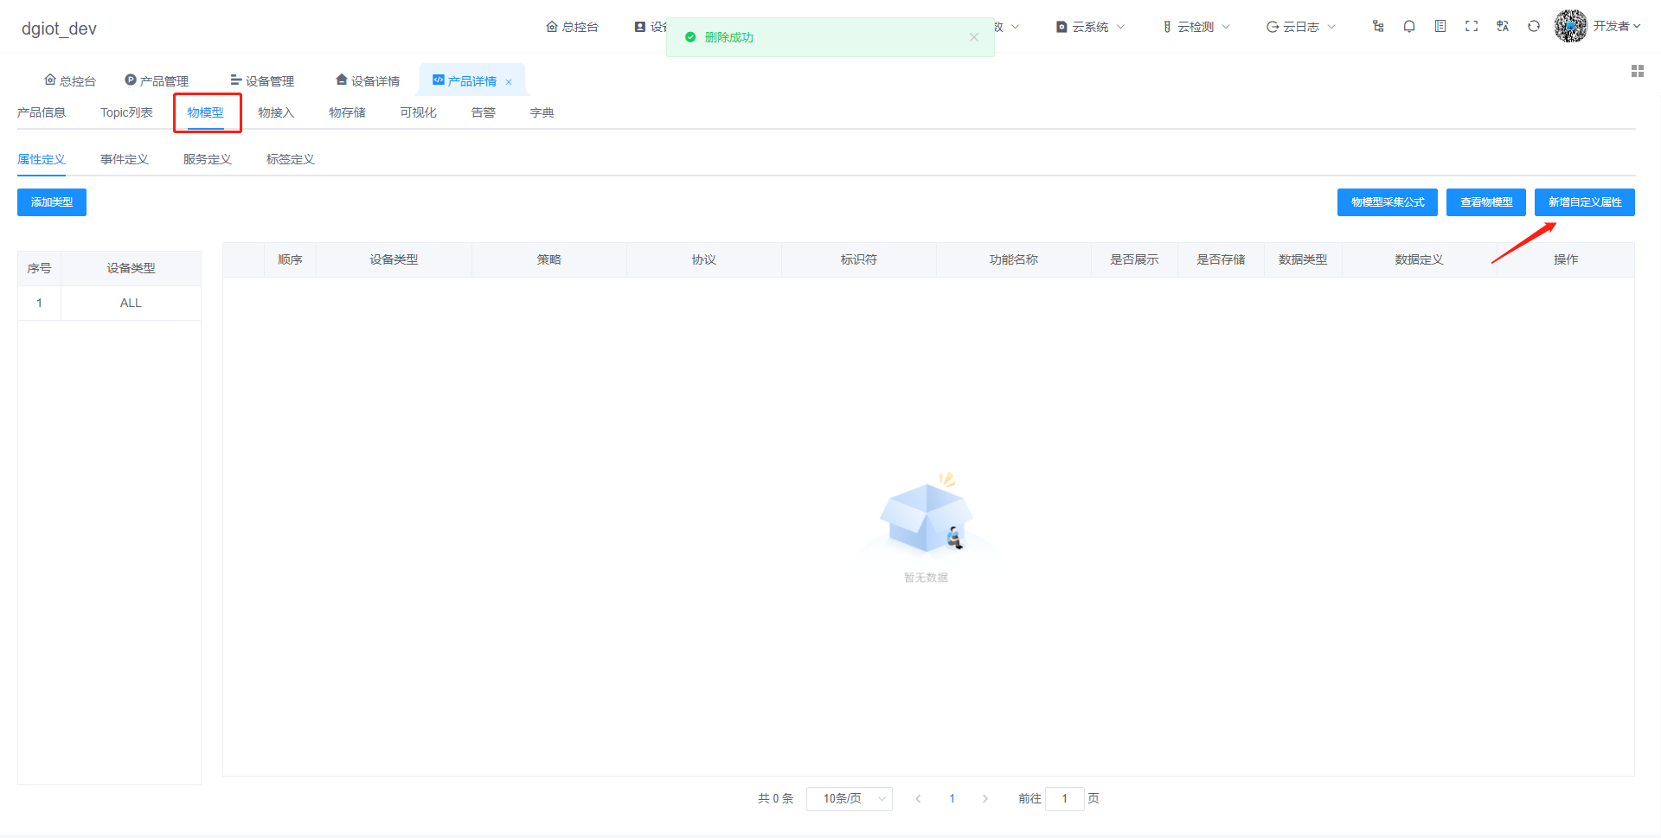Click the 协议 column header

(704, 259)
